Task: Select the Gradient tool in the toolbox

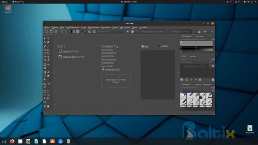Action: click(45, 72)
